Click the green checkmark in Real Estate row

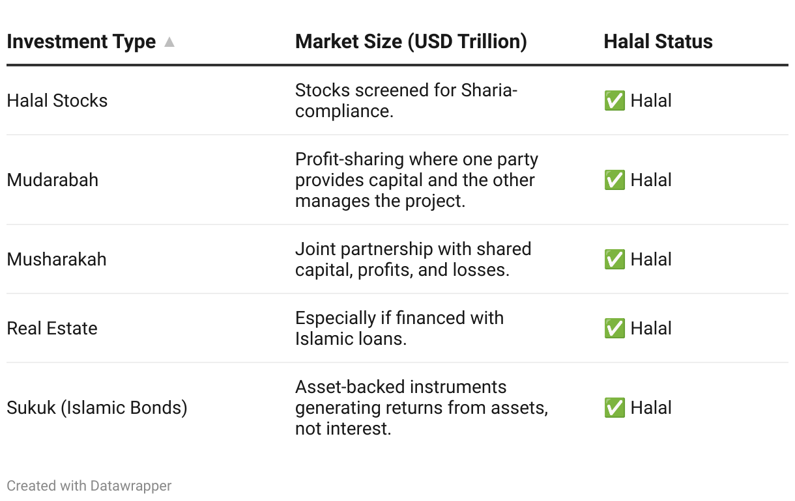click(614, 329)
